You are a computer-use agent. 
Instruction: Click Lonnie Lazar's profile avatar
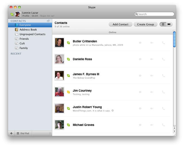pos(18,14)
